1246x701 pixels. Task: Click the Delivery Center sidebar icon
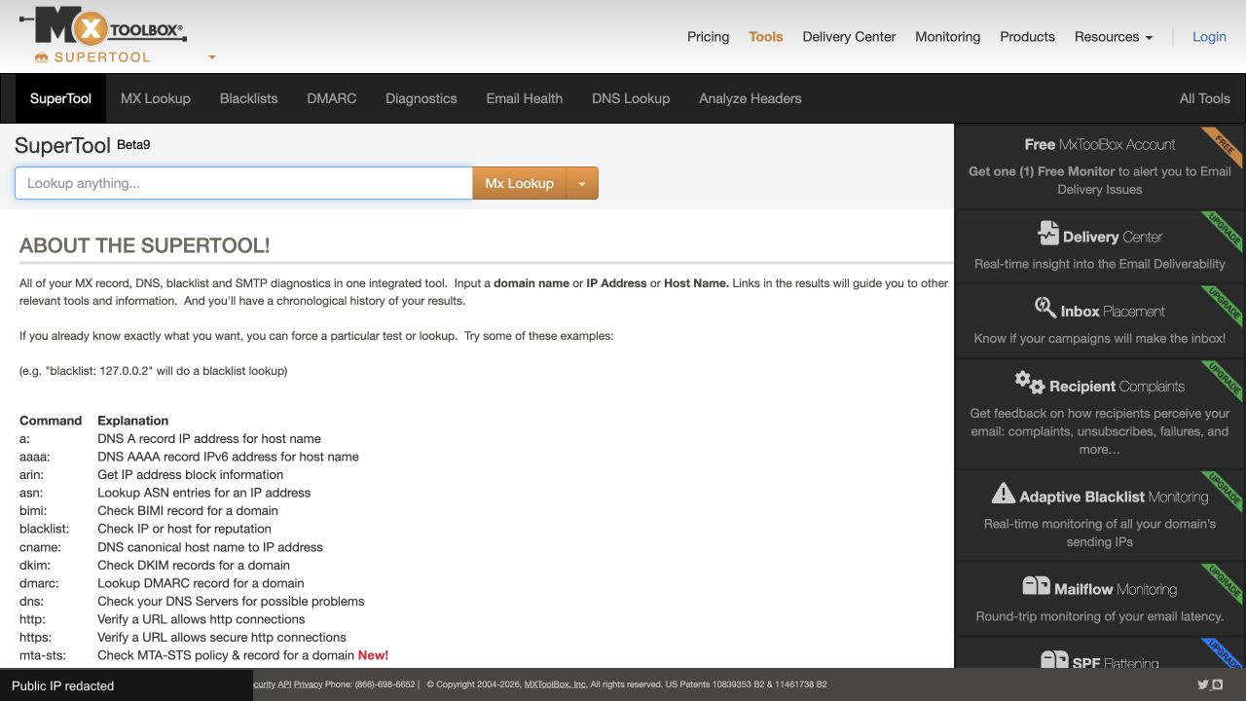[1048, 234]
